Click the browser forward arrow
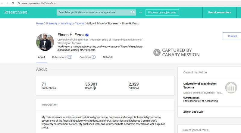This screenshot has width=241, height=133. [x=7, y=3]
